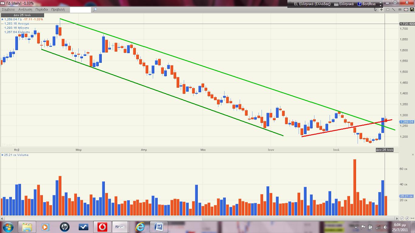The image size is (415, 233).
Task: Click the magnifier search icon
Action: point(95,9)
